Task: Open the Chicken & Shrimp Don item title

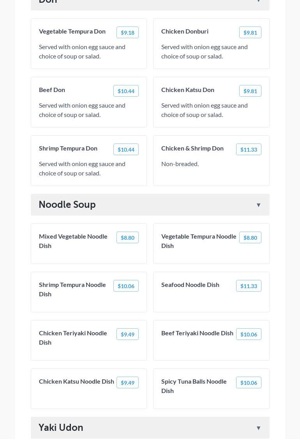Action: pos(192,148)
